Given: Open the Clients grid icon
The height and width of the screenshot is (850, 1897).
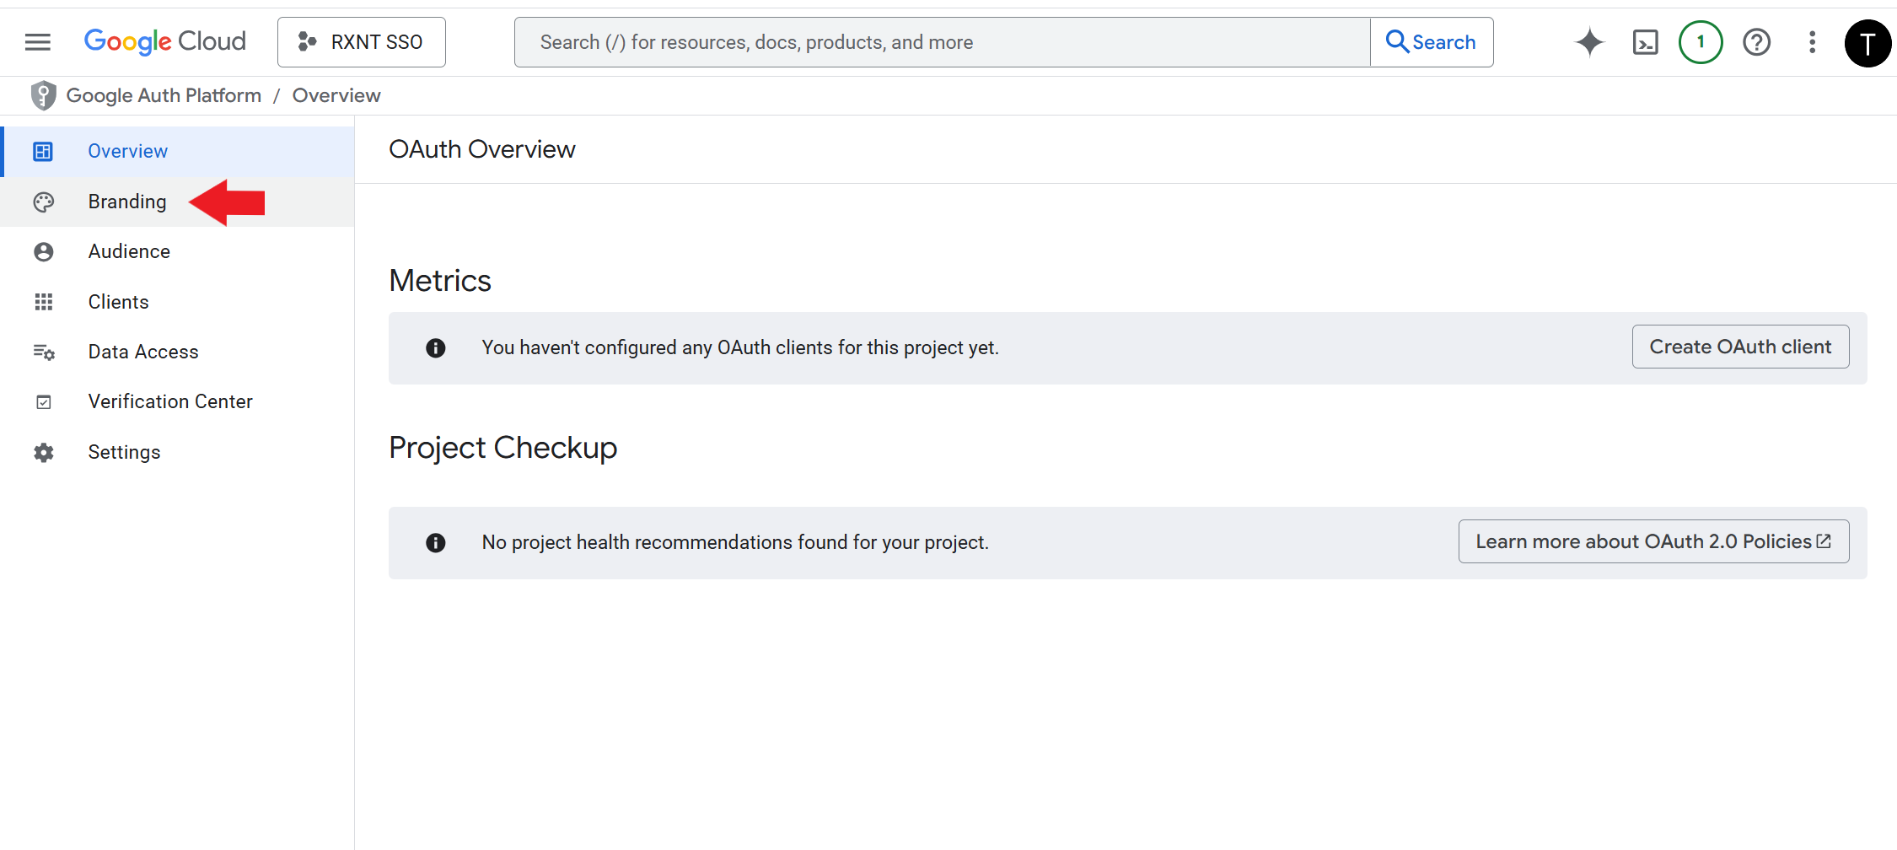Looking at the screenshot, I should [43, 301].
